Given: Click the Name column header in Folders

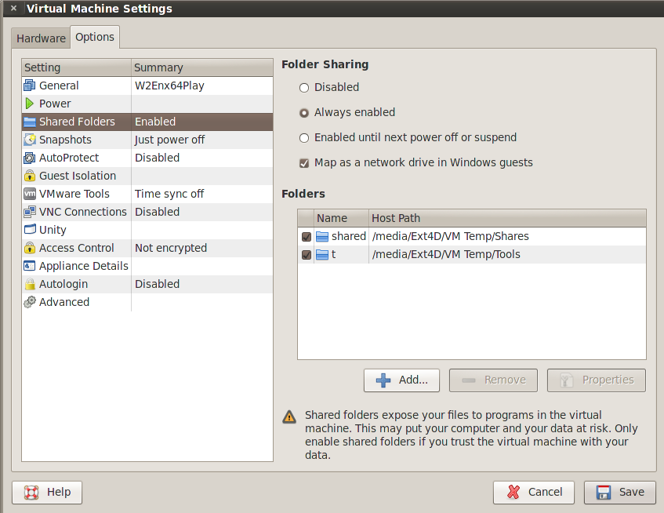Looking at the screenshot, I should point(341,218).
